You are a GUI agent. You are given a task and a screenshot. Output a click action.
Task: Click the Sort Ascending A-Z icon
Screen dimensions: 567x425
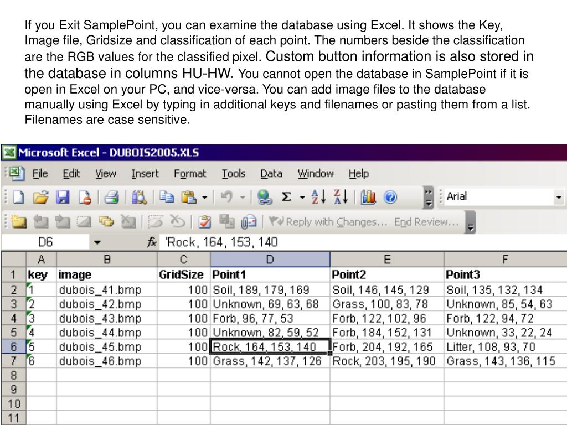tap(318, 197)
